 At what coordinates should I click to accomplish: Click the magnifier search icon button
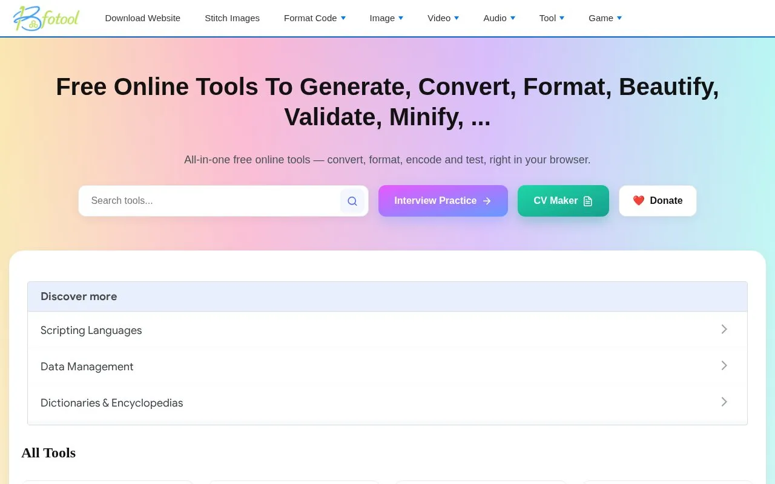(x=352, y=201)
